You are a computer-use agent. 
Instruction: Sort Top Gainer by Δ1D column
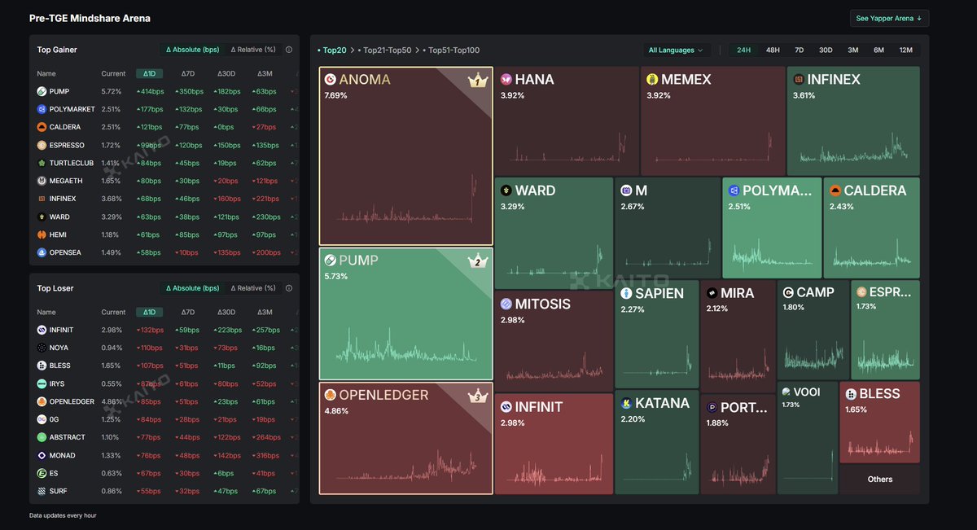pos(149,73)
